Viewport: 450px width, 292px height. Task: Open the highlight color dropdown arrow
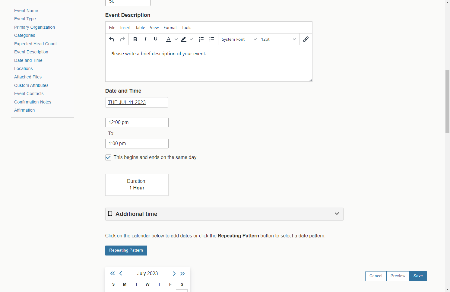click(x=191, y=39)
